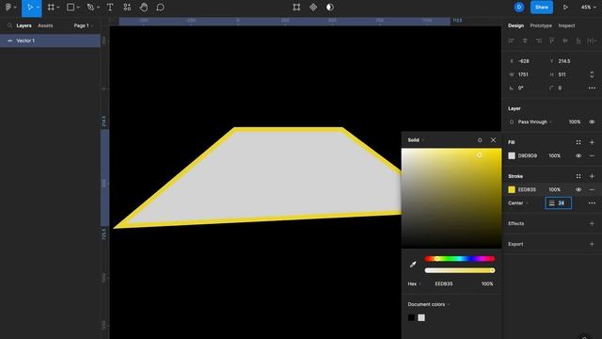The image size is (602, 339).
Task: Open the Figma main menu
Action: [8, 8]
